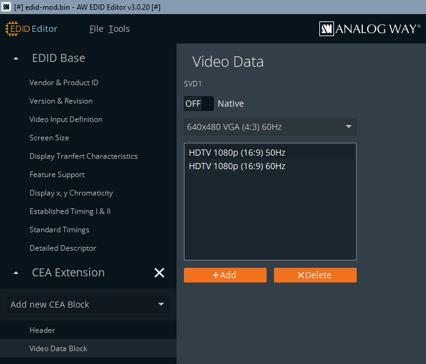Image resolution: width=426 pixels, height=364 pixels.
Task: Open the 640x480 VGA resolution dropdown
Action: [270, 127]
